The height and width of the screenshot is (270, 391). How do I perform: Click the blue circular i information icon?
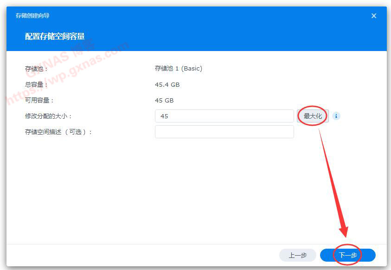pyautogui.click(x=336, y=116)
